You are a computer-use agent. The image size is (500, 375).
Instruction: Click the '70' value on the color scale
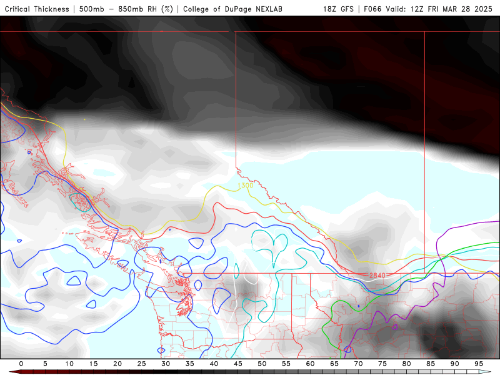point(358,364)
